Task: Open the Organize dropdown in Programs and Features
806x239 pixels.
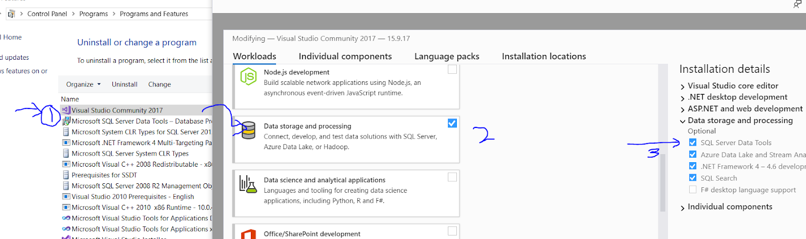Action: 83,84
